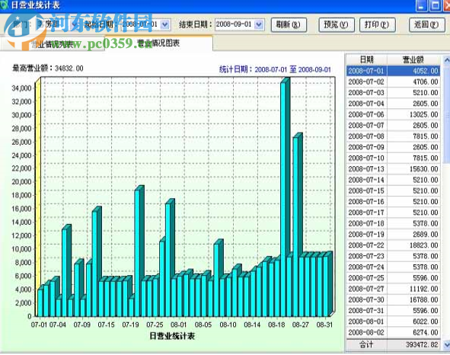
Task: Maximize the 日营业统计表 window
Action: (x=435, y=5)
